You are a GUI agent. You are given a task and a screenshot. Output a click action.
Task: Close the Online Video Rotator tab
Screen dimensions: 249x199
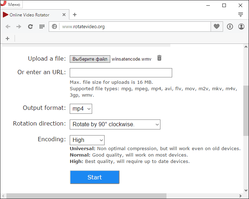pyautogui.click(x=64, y=15)
